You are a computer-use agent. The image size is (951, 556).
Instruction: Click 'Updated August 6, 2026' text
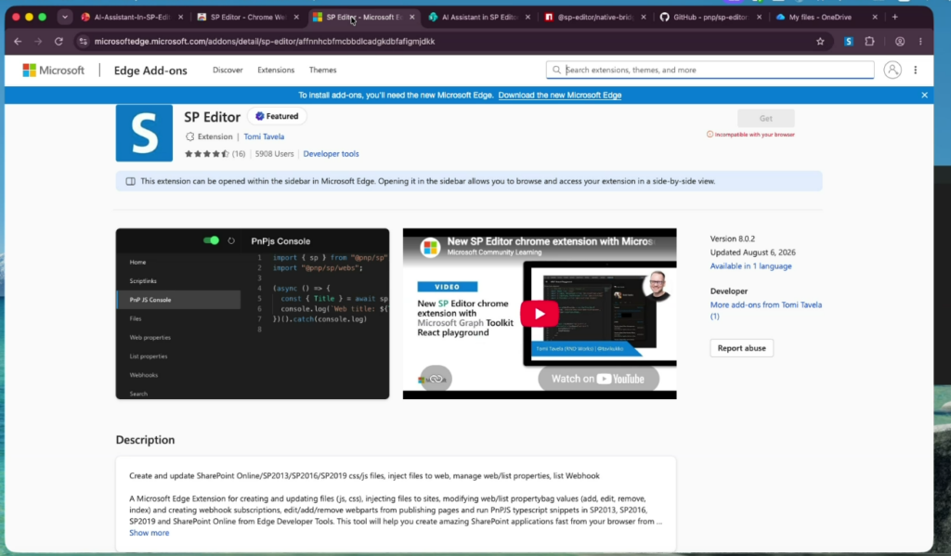tap(752, 252)
